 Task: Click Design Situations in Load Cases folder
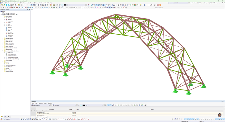pyautogui.click(x=12, y=54)
